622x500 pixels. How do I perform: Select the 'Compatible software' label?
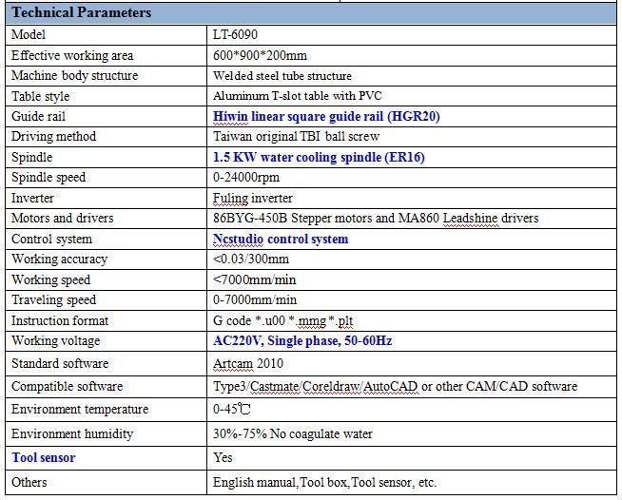point(67,387)
